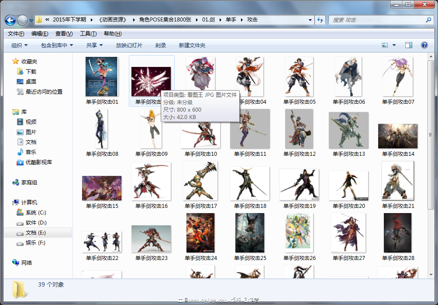
Task: Click the change view icon
Action: coord(385,45)
